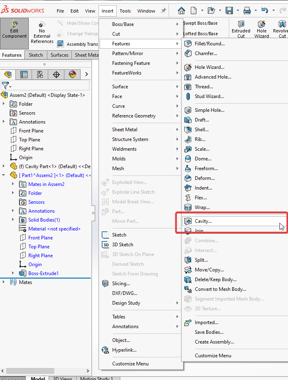288x380 pixels.
Task: Select Front Plane under Part1^Assem2
Action: click(41, 238)
